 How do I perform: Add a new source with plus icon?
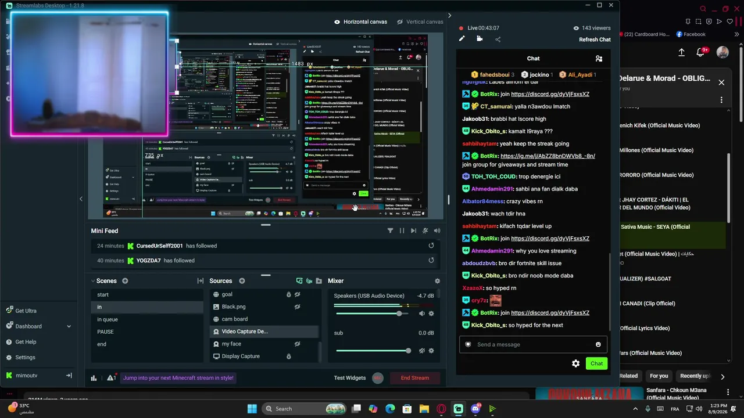click(242, 281)
